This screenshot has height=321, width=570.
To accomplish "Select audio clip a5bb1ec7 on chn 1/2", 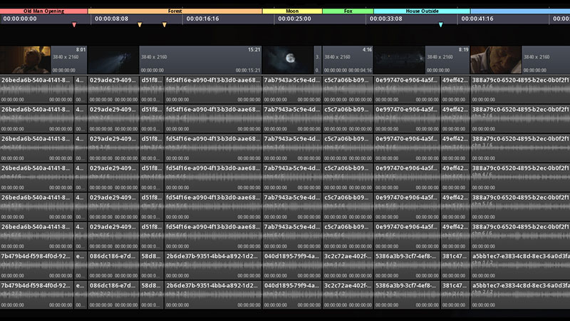I will point(520,265).
